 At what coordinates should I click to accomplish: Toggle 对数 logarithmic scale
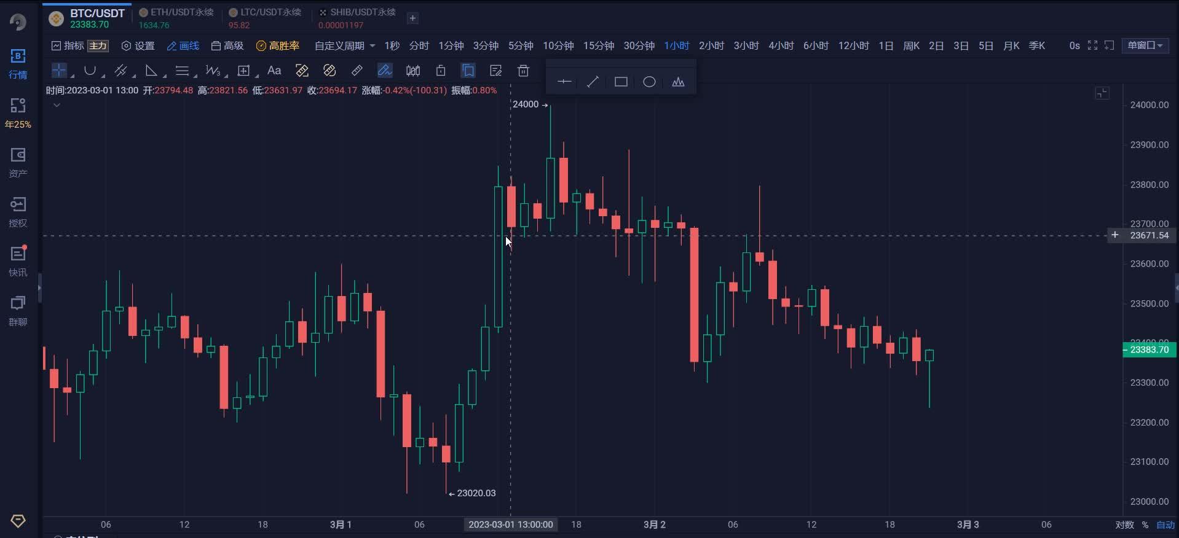[1124, 524]
